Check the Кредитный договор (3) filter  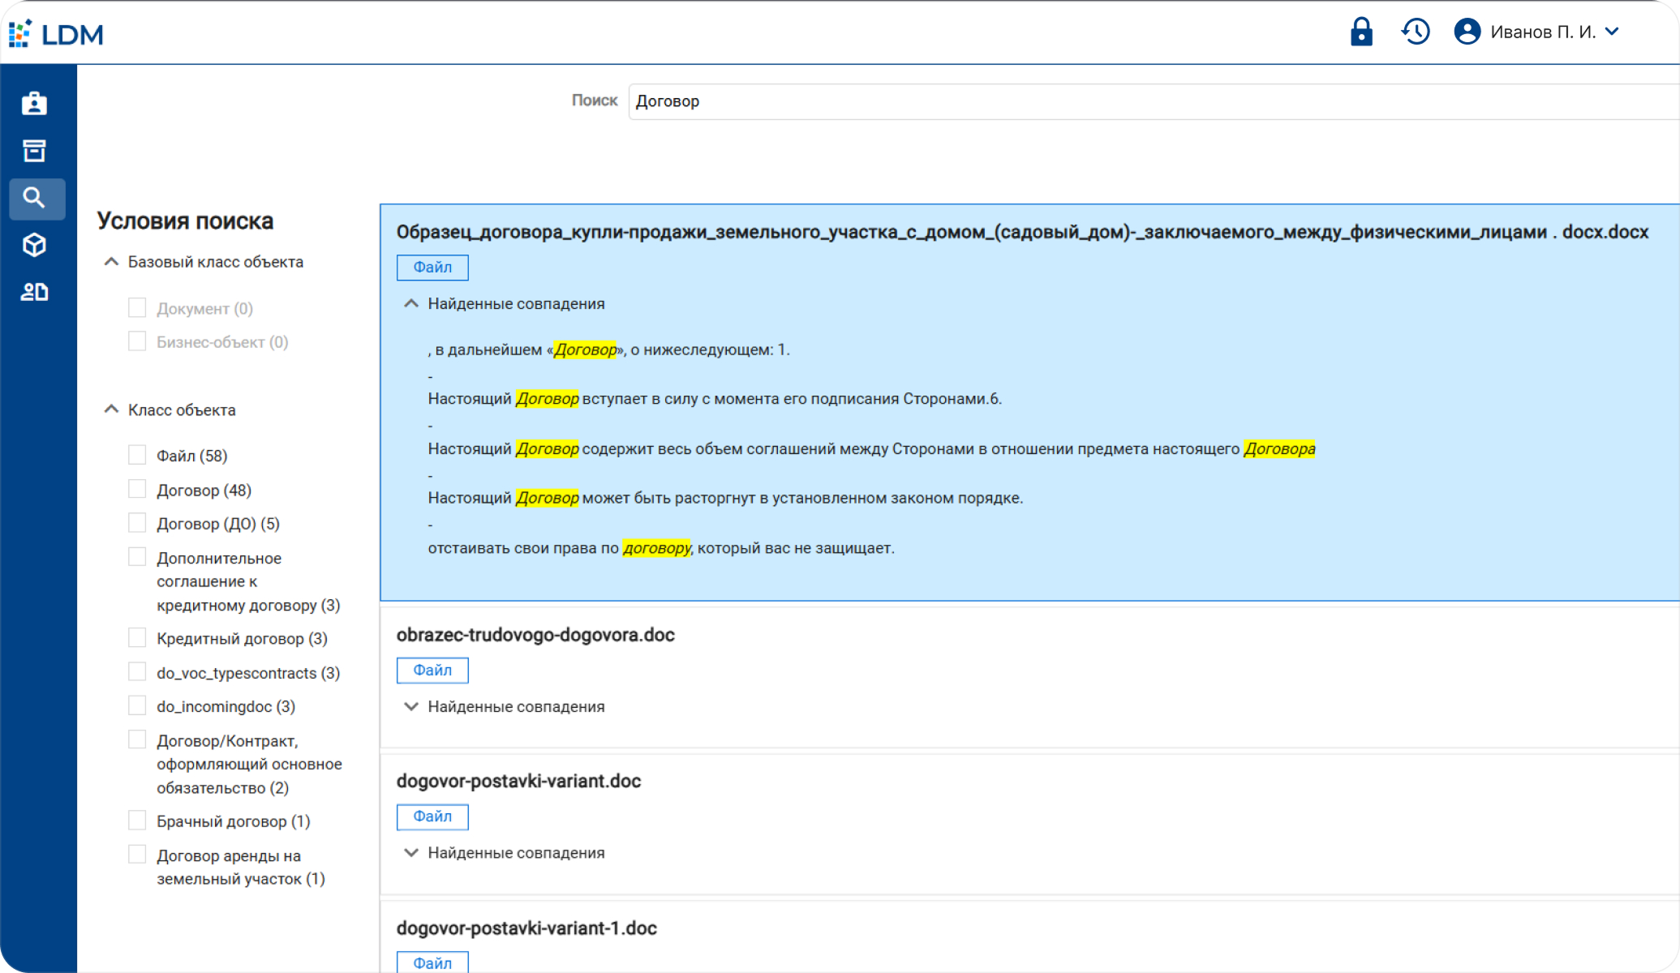pos(136,637)
